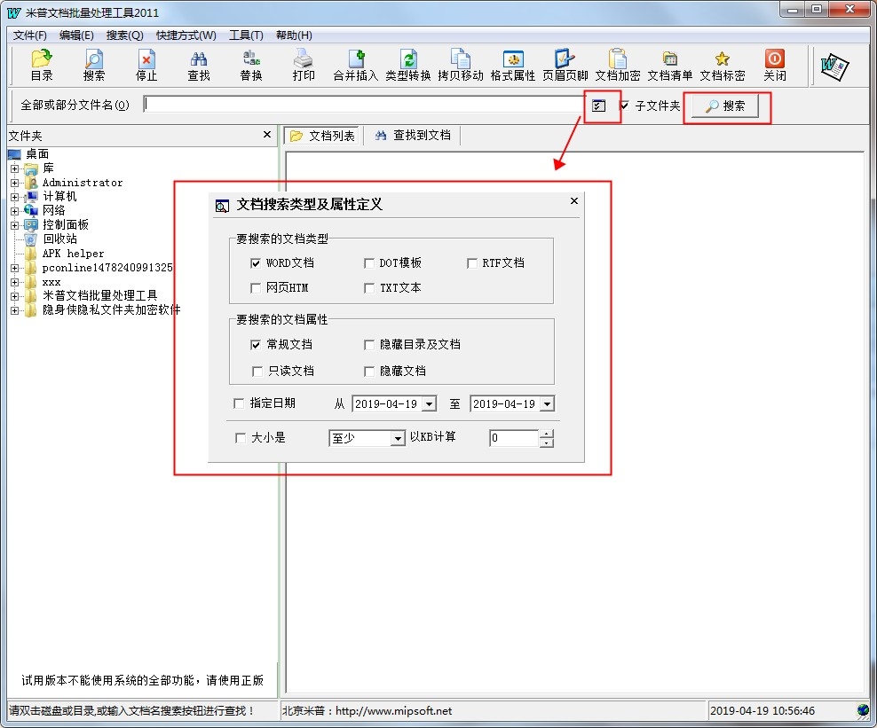The image size is (877, 728).
Task: Open the 目录 directory toolbar icon
Action: [x=42, y=66]
